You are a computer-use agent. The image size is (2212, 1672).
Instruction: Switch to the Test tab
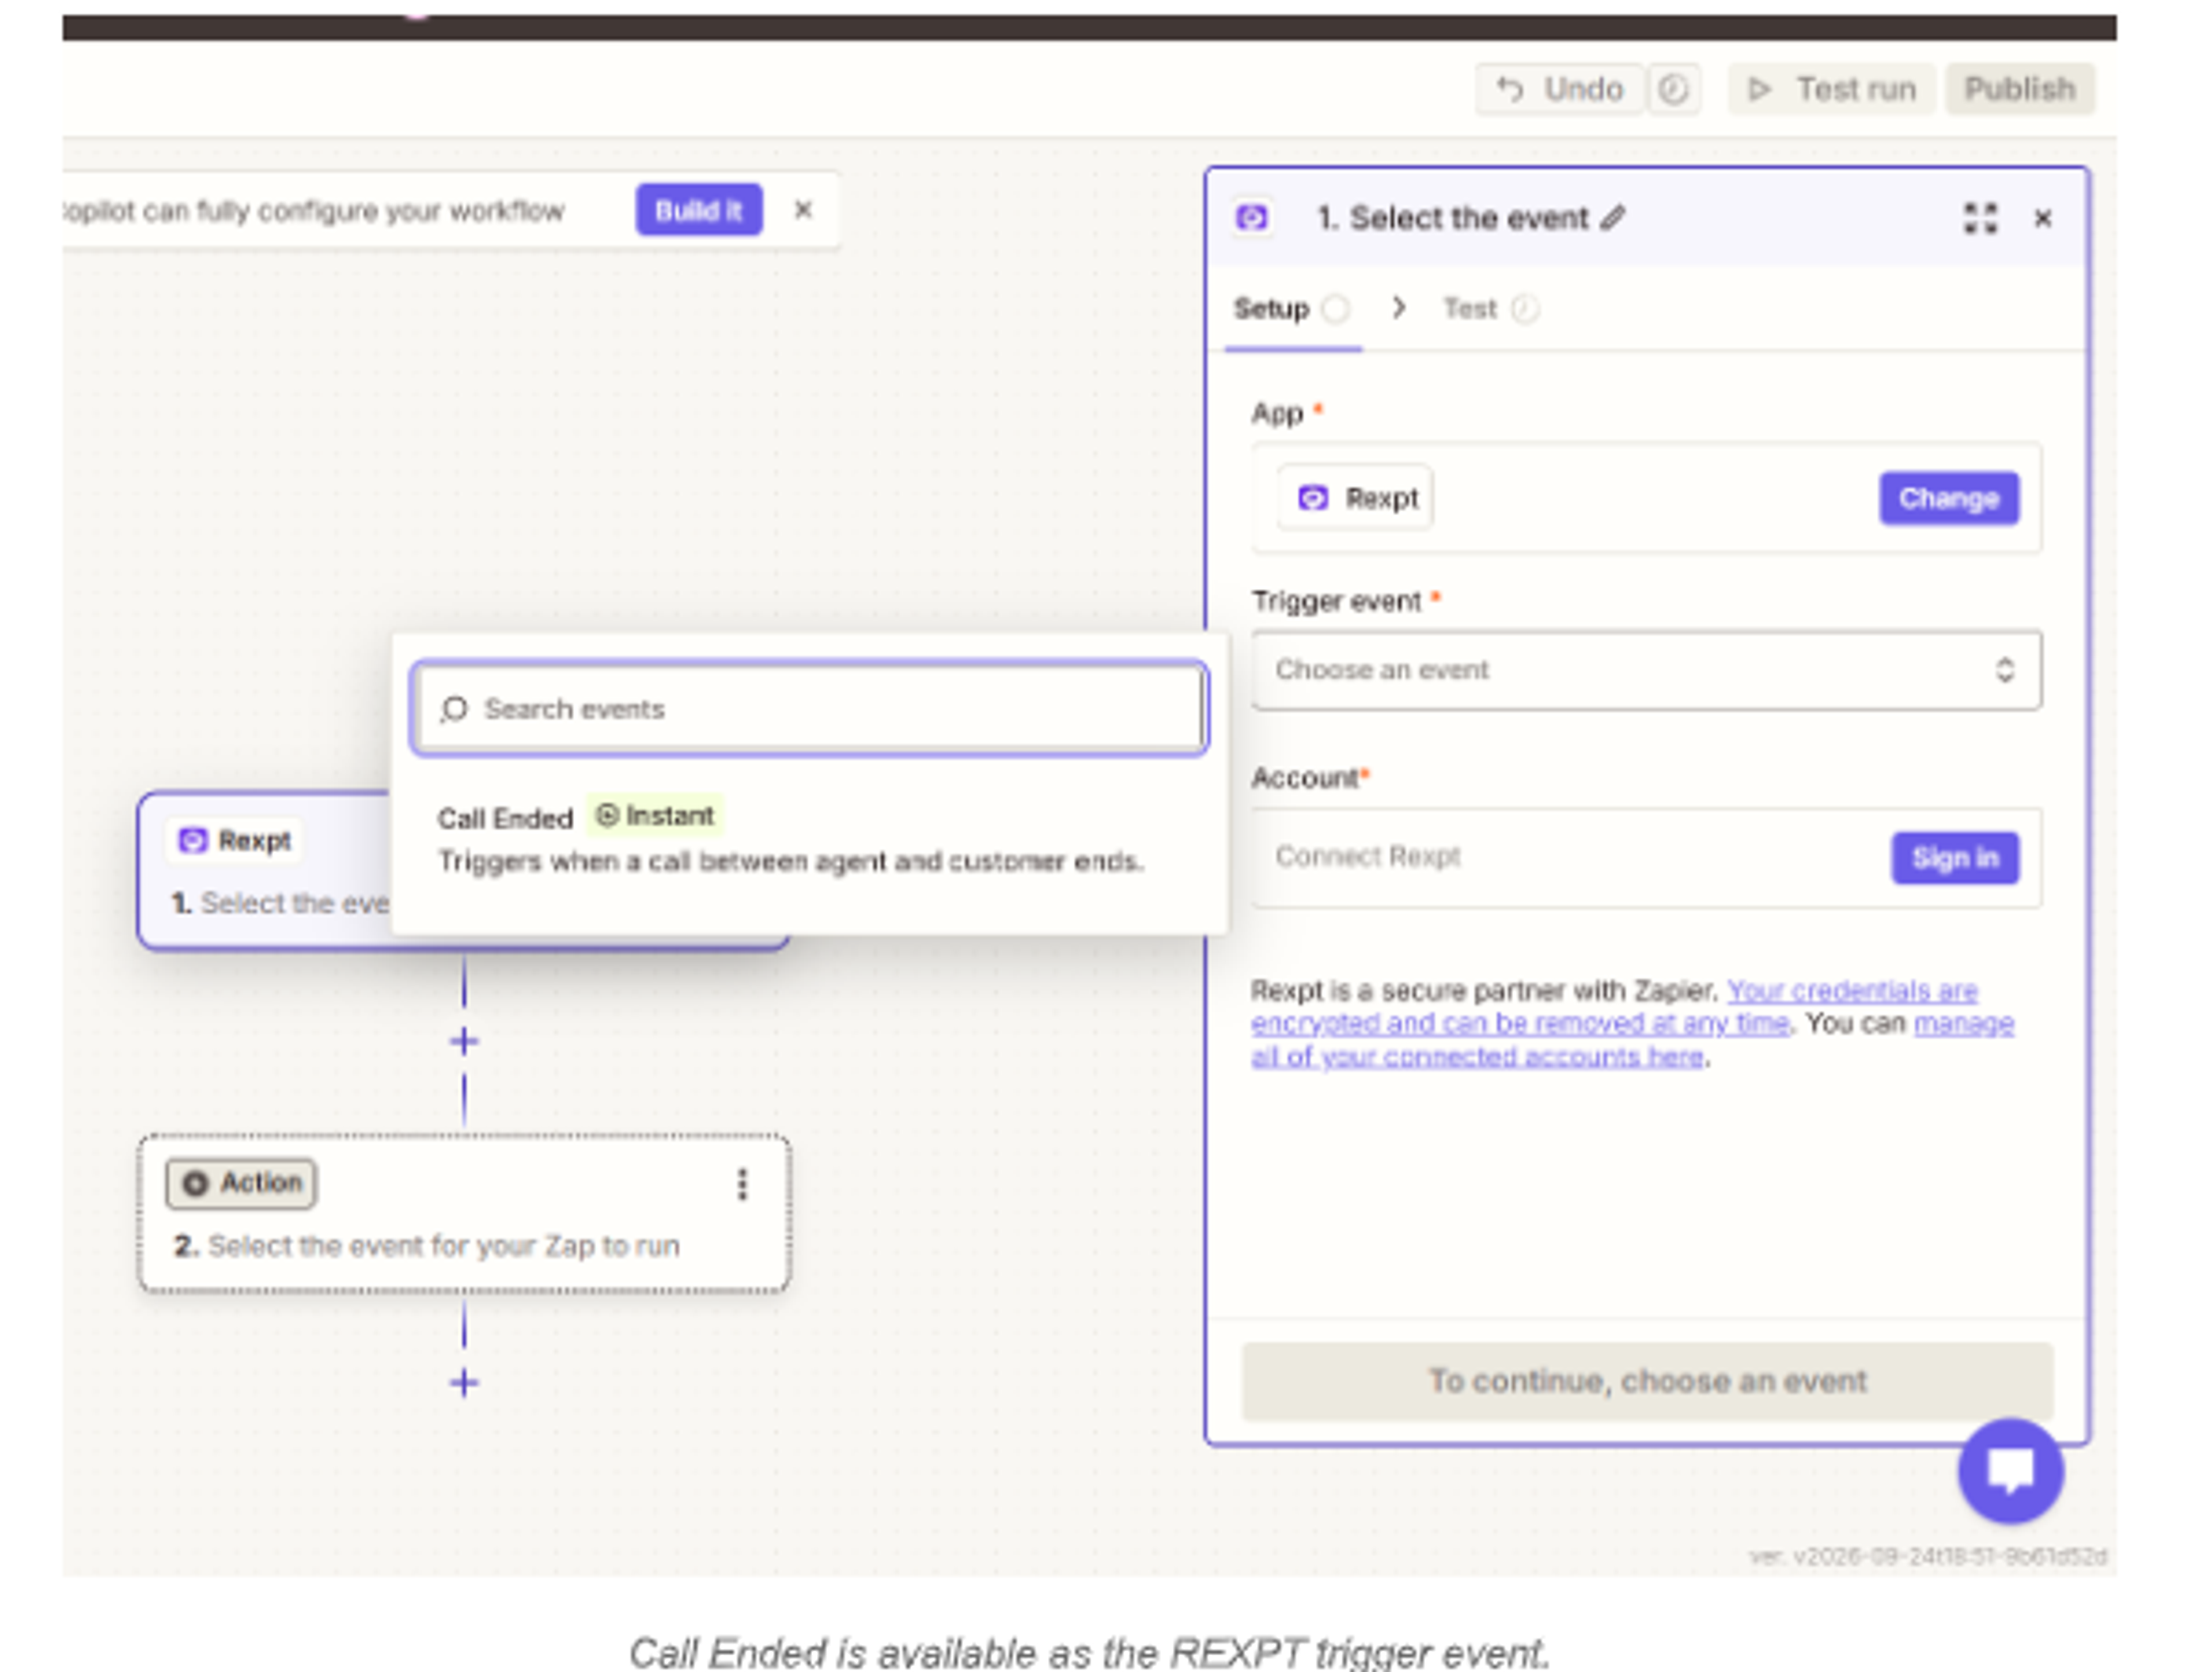tap(1490, 309)
